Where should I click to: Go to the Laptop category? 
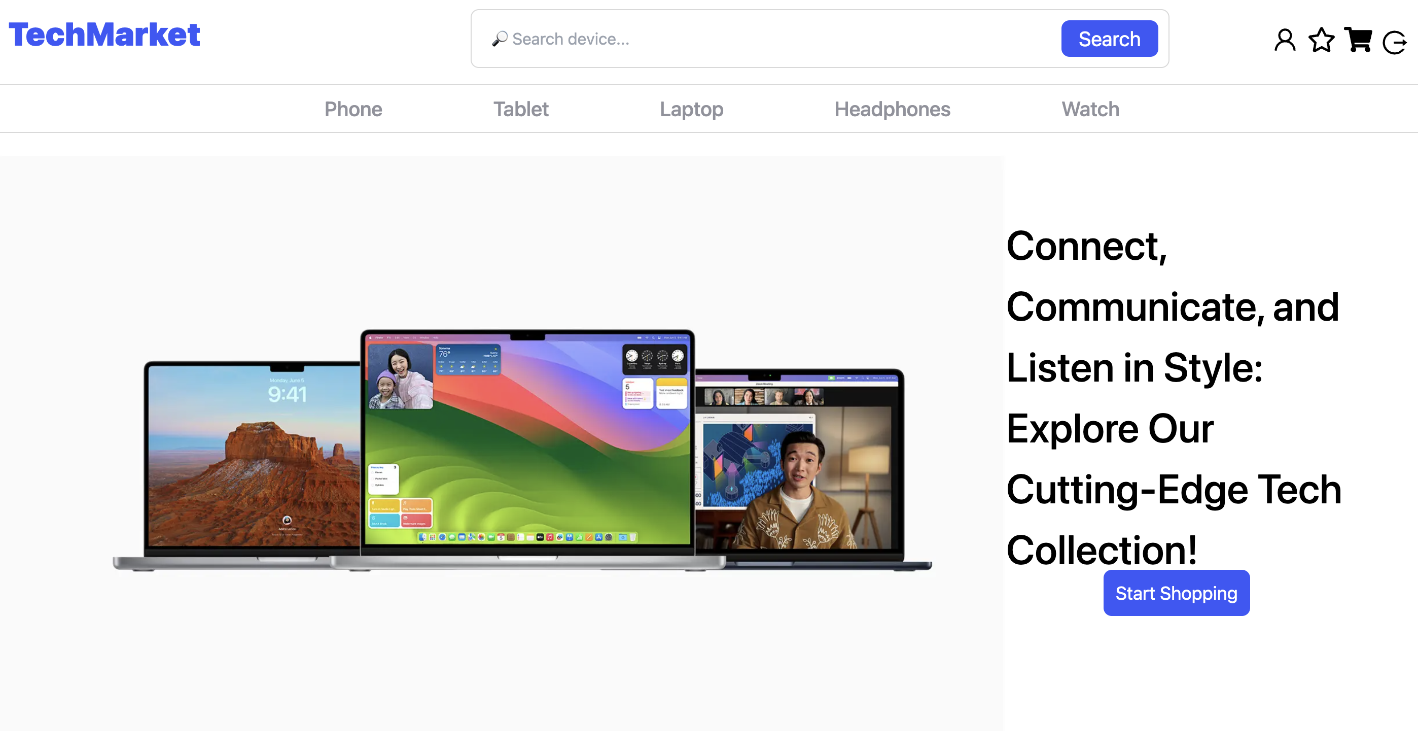691,109
